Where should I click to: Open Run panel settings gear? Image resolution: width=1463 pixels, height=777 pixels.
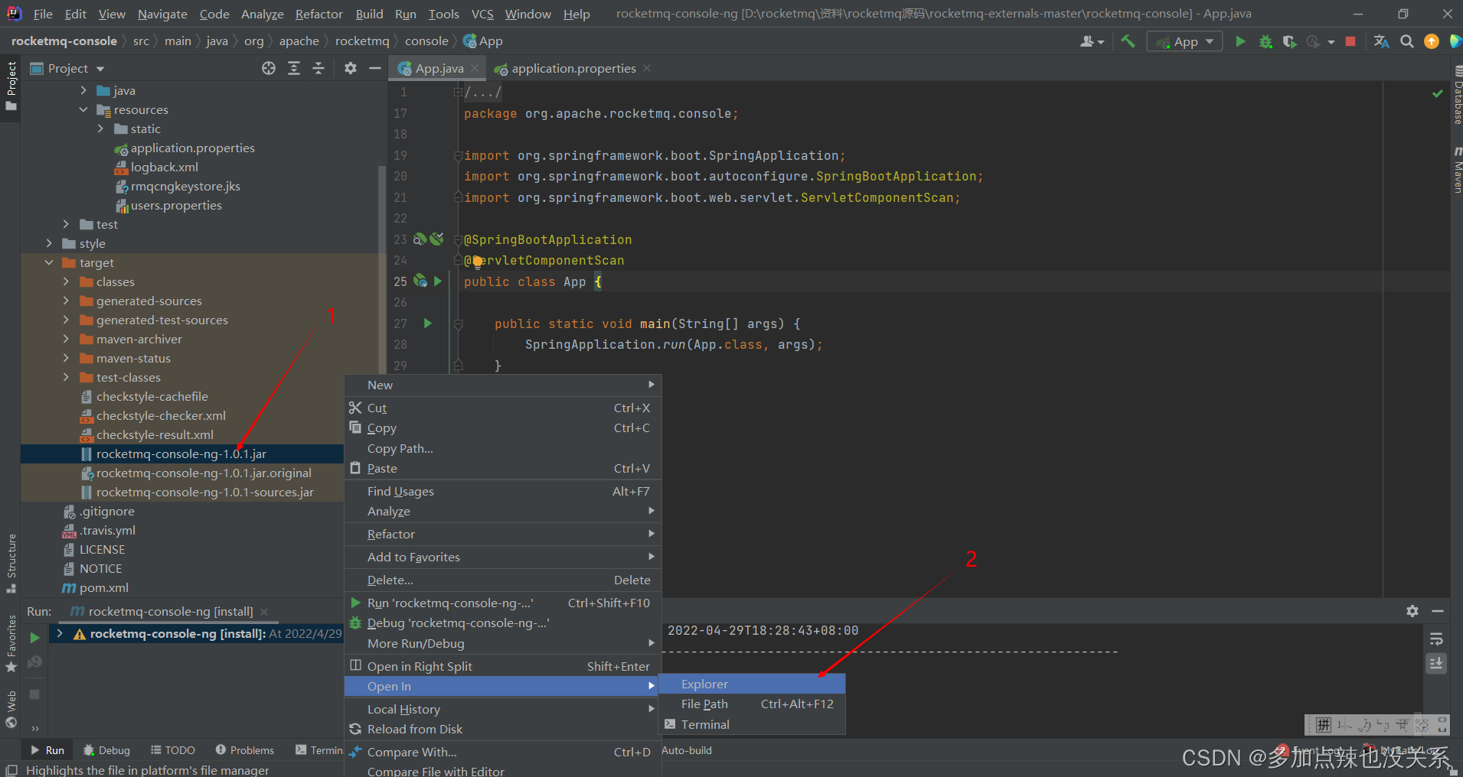point(1412,611)
